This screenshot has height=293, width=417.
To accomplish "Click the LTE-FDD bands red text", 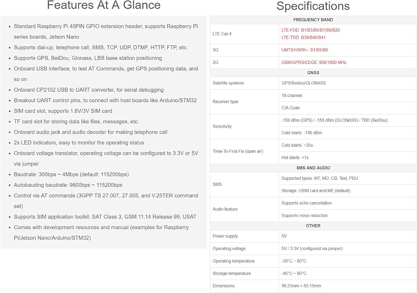I will click(311, 30).
